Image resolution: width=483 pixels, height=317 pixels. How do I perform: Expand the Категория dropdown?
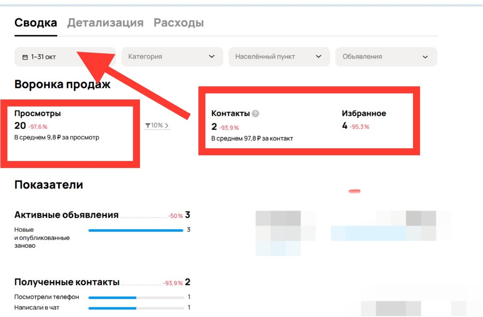pyautogui.click(x=172, y=57)
